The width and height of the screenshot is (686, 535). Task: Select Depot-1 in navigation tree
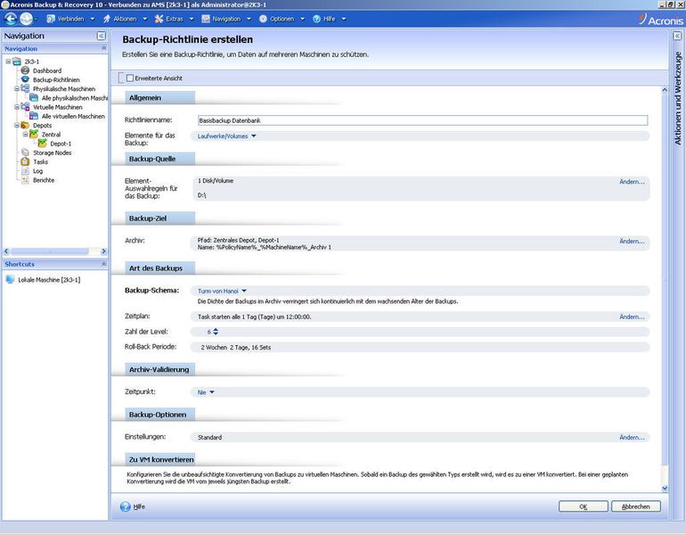tap(61, 144)
